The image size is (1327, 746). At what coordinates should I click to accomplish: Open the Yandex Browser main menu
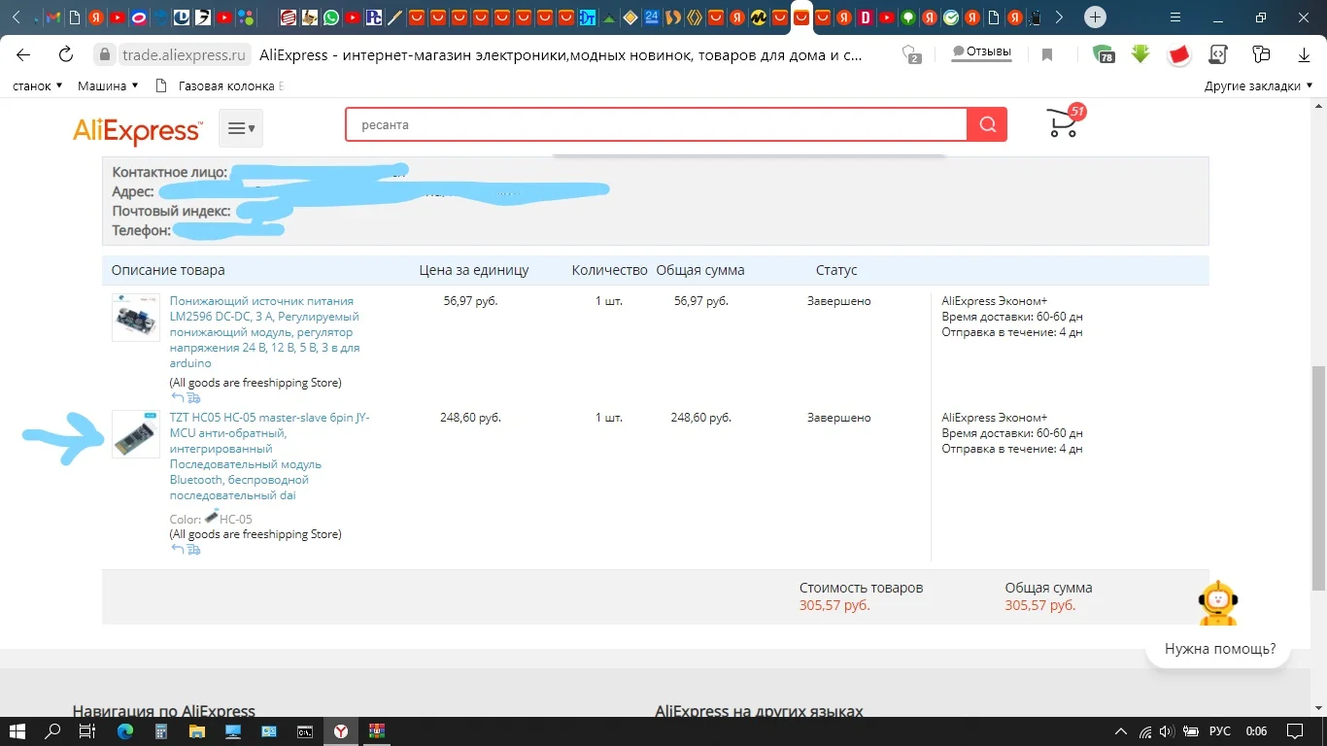[1176, 17]
